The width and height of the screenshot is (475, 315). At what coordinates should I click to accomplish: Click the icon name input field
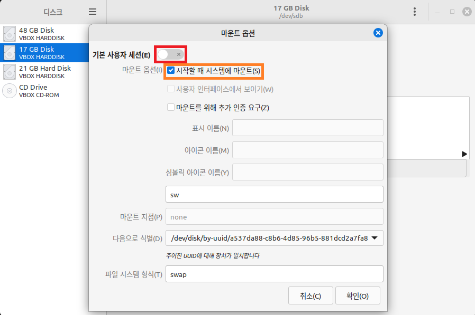[307, 150]
